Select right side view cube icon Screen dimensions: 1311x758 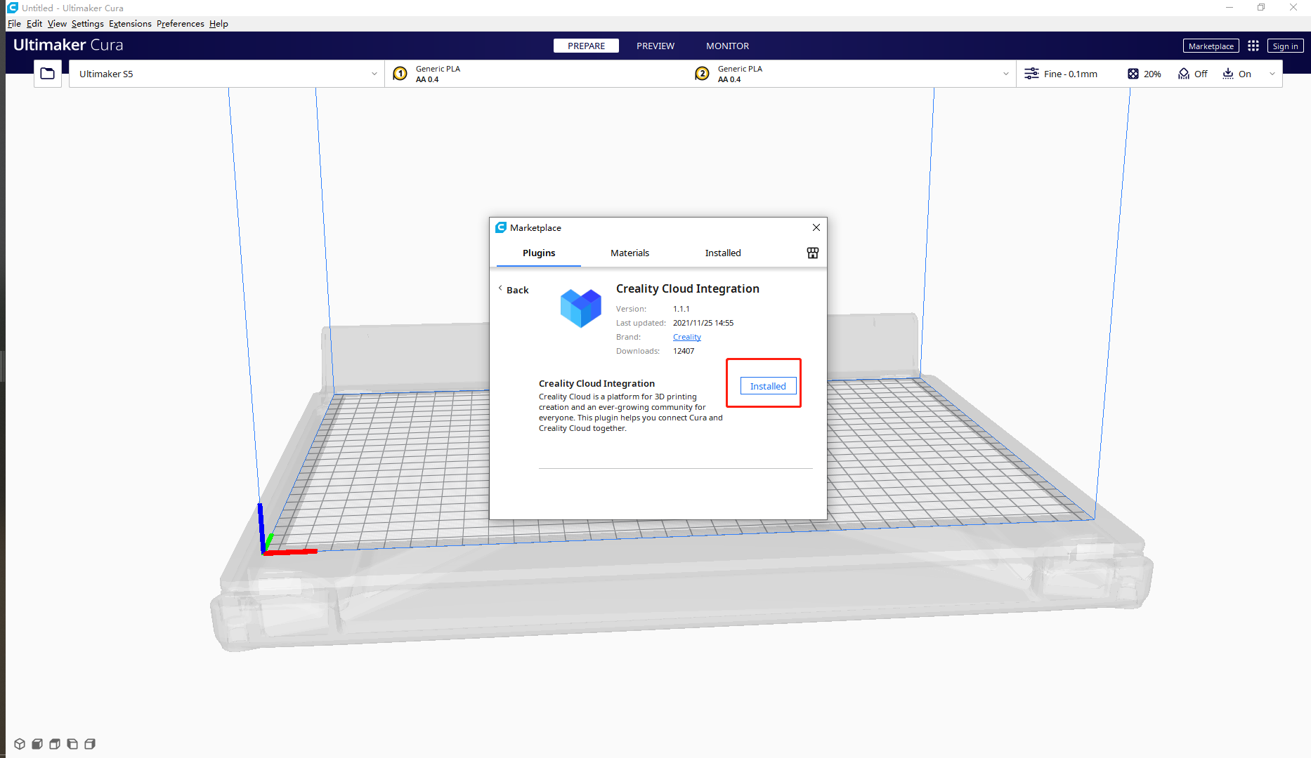point(90,744)
